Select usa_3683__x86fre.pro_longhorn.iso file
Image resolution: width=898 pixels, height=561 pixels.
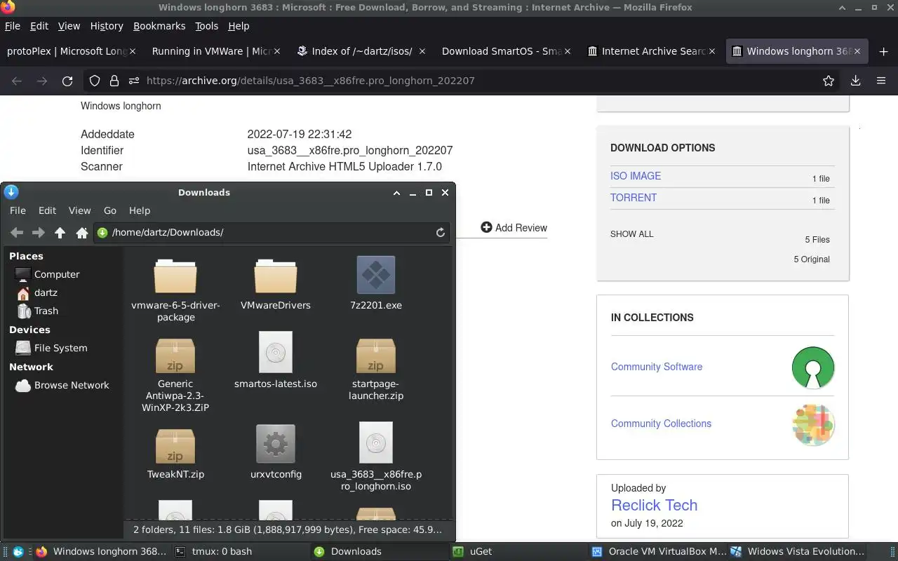coord(376,457)
